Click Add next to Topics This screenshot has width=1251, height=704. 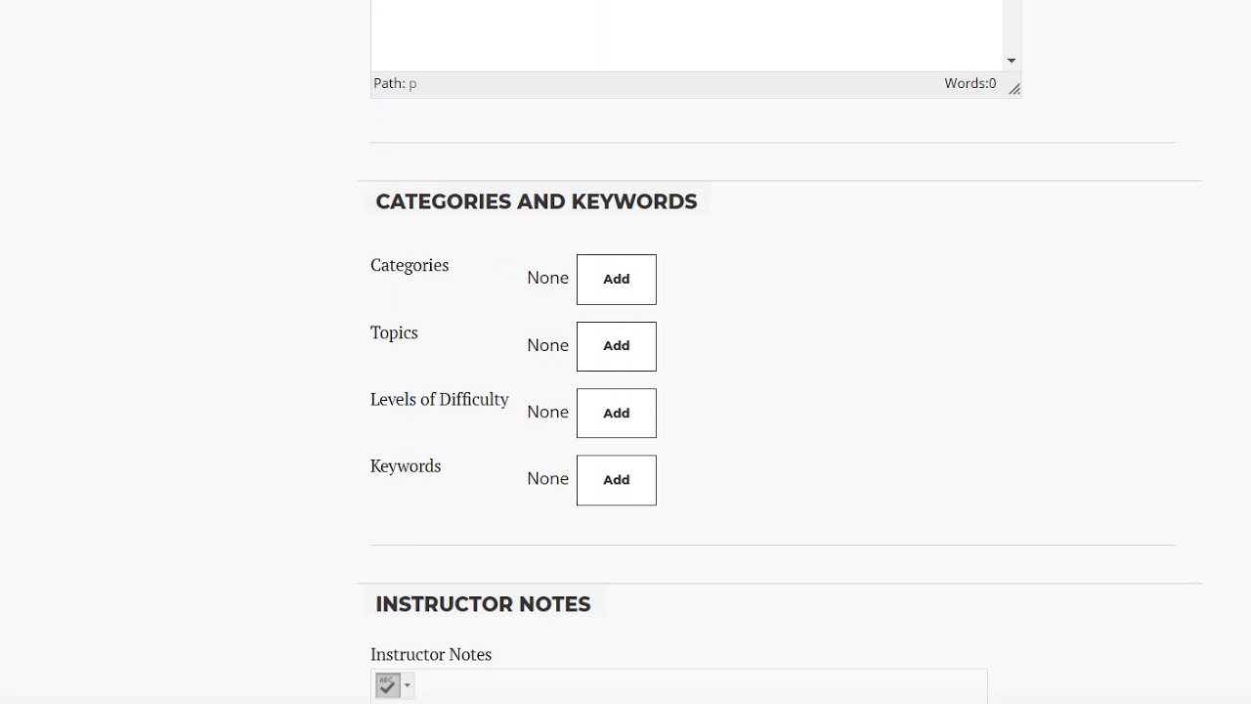click(x=616, y=346)
